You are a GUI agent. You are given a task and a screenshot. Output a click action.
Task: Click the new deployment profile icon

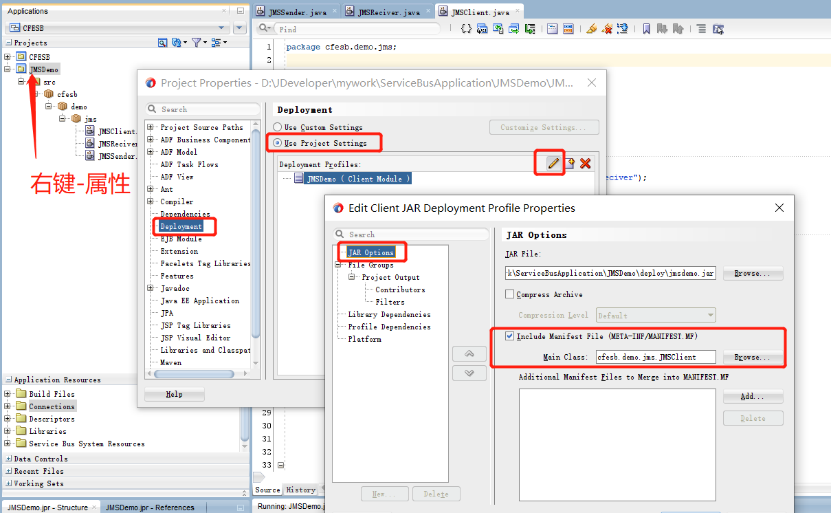[570, 163]
